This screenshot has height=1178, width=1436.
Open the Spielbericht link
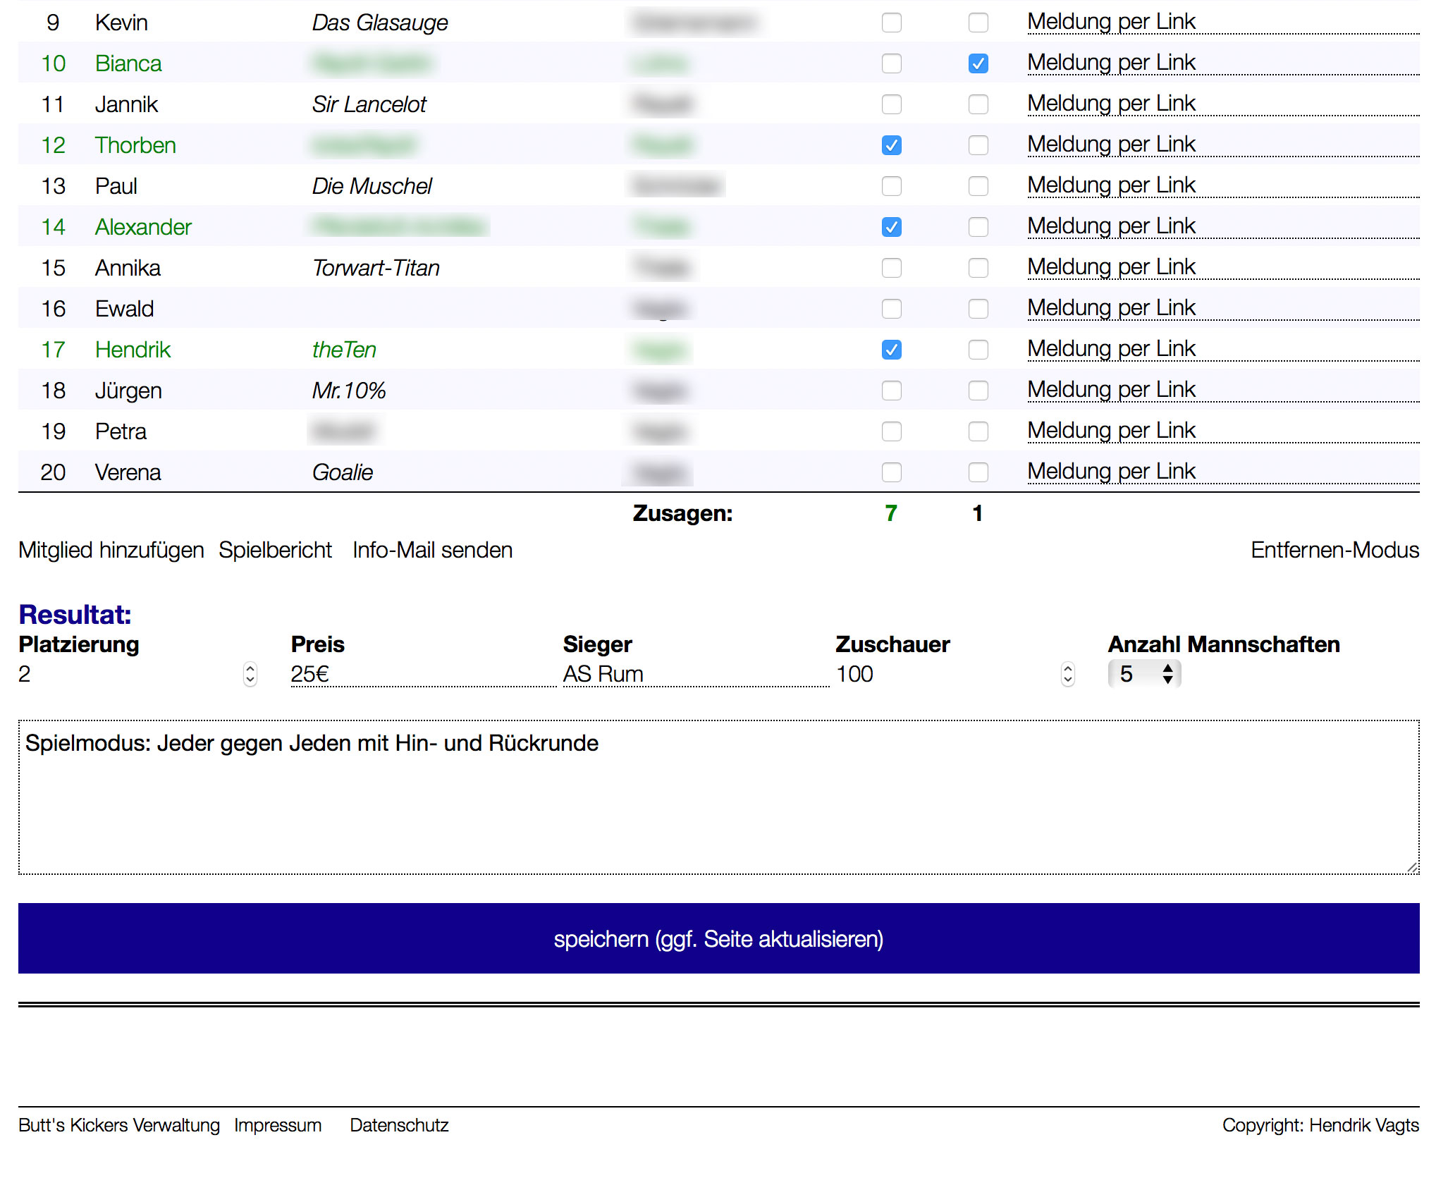[275, 550]
